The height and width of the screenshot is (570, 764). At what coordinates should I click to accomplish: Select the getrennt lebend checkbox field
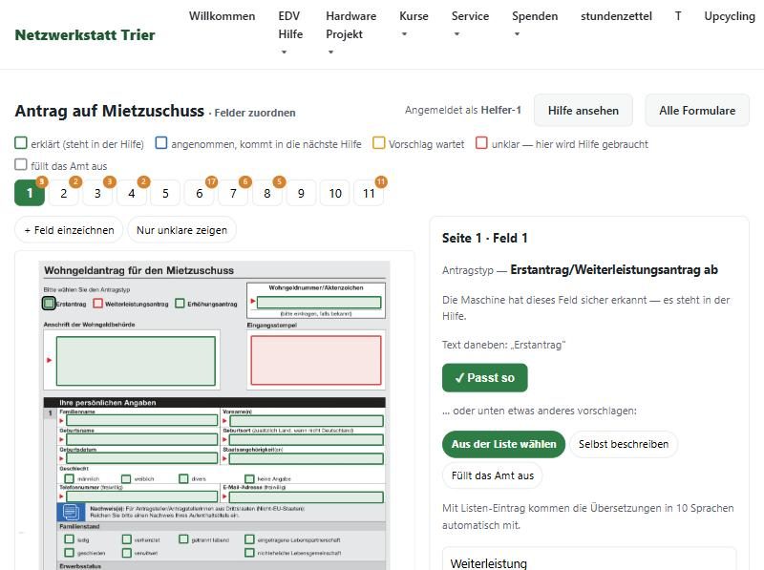coord(183,538)
